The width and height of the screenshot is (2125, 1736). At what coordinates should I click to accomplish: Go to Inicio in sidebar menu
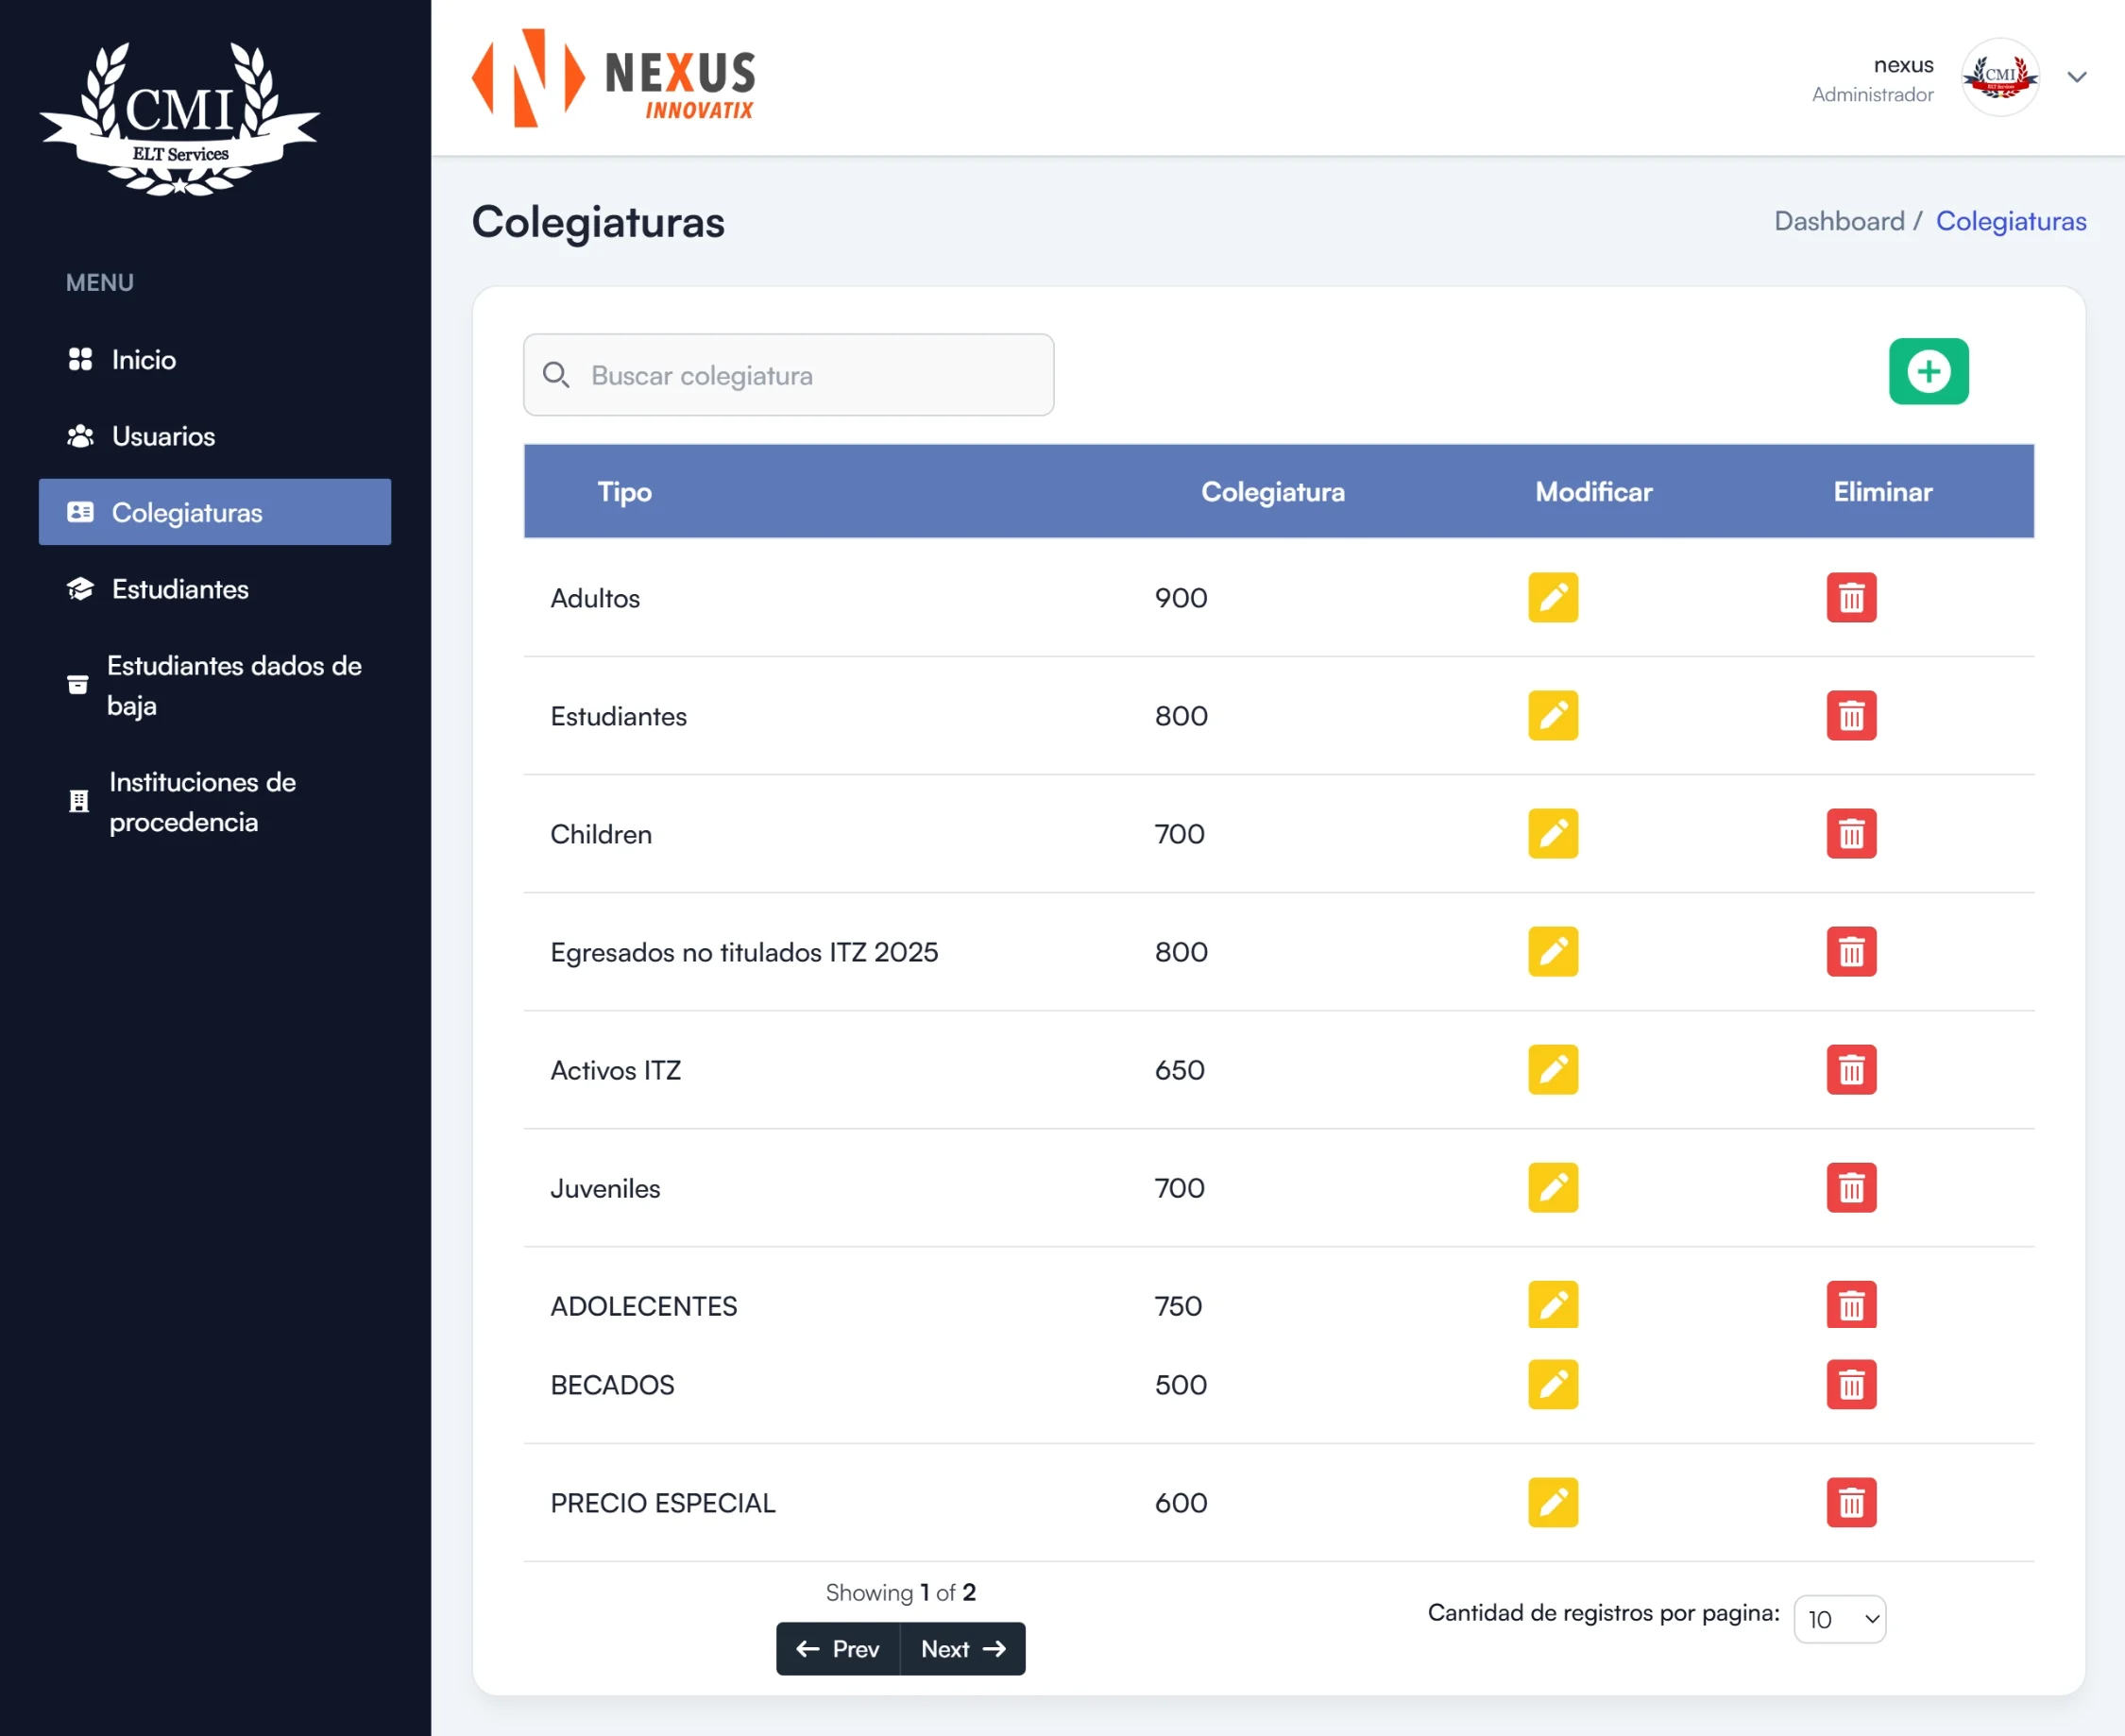tap(143, 360)
